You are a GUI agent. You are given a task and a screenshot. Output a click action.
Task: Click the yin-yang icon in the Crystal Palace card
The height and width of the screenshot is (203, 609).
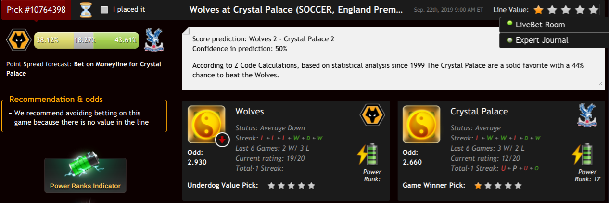pyautogui.click(x=421, y=124)
